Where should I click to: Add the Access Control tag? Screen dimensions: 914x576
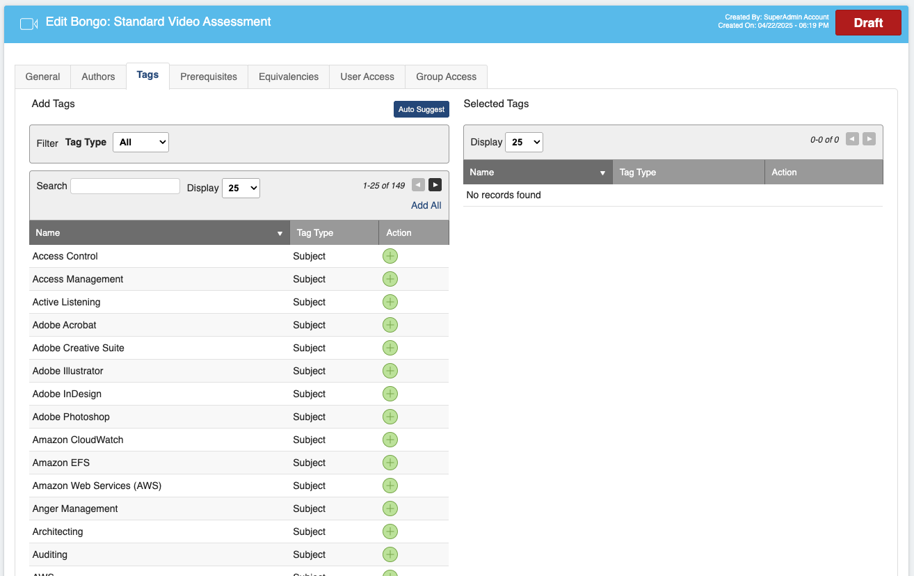coord(390,256)
